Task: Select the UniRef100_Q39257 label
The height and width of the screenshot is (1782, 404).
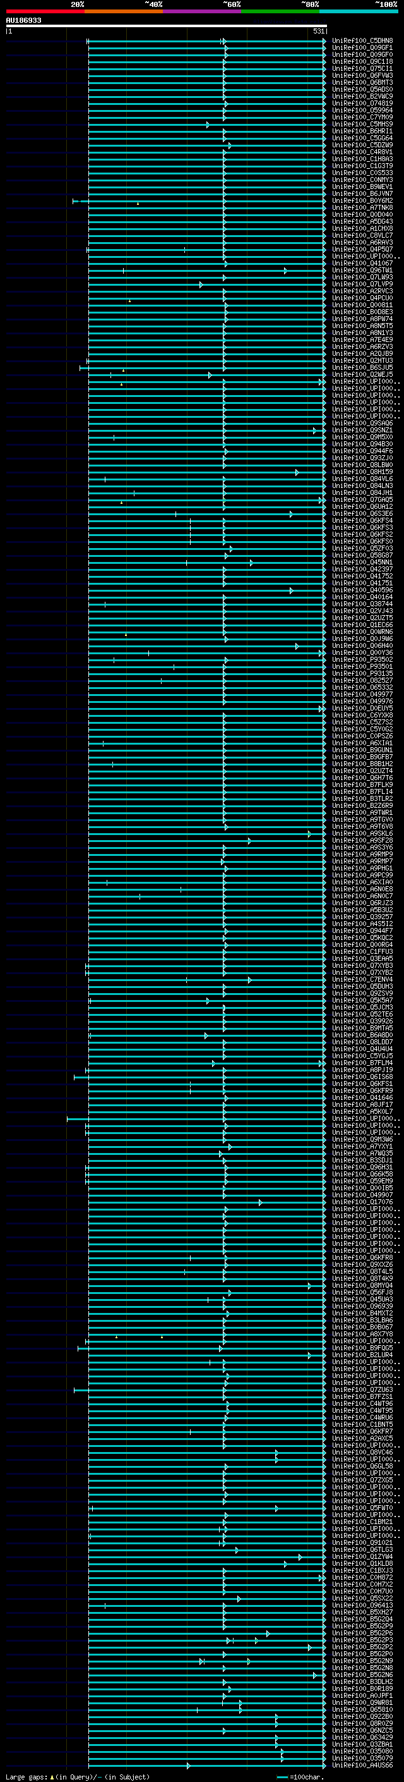Action: (x=362, y=917)
